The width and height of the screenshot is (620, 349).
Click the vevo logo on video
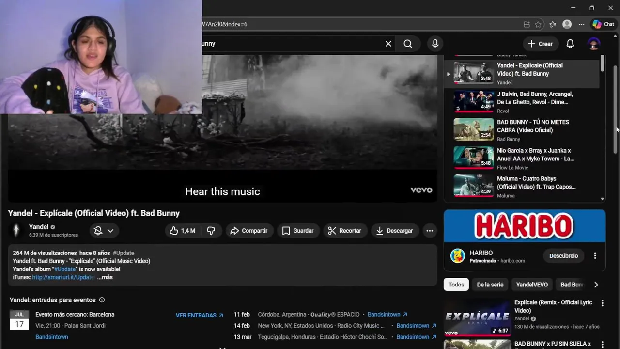[x=421, y=190]
